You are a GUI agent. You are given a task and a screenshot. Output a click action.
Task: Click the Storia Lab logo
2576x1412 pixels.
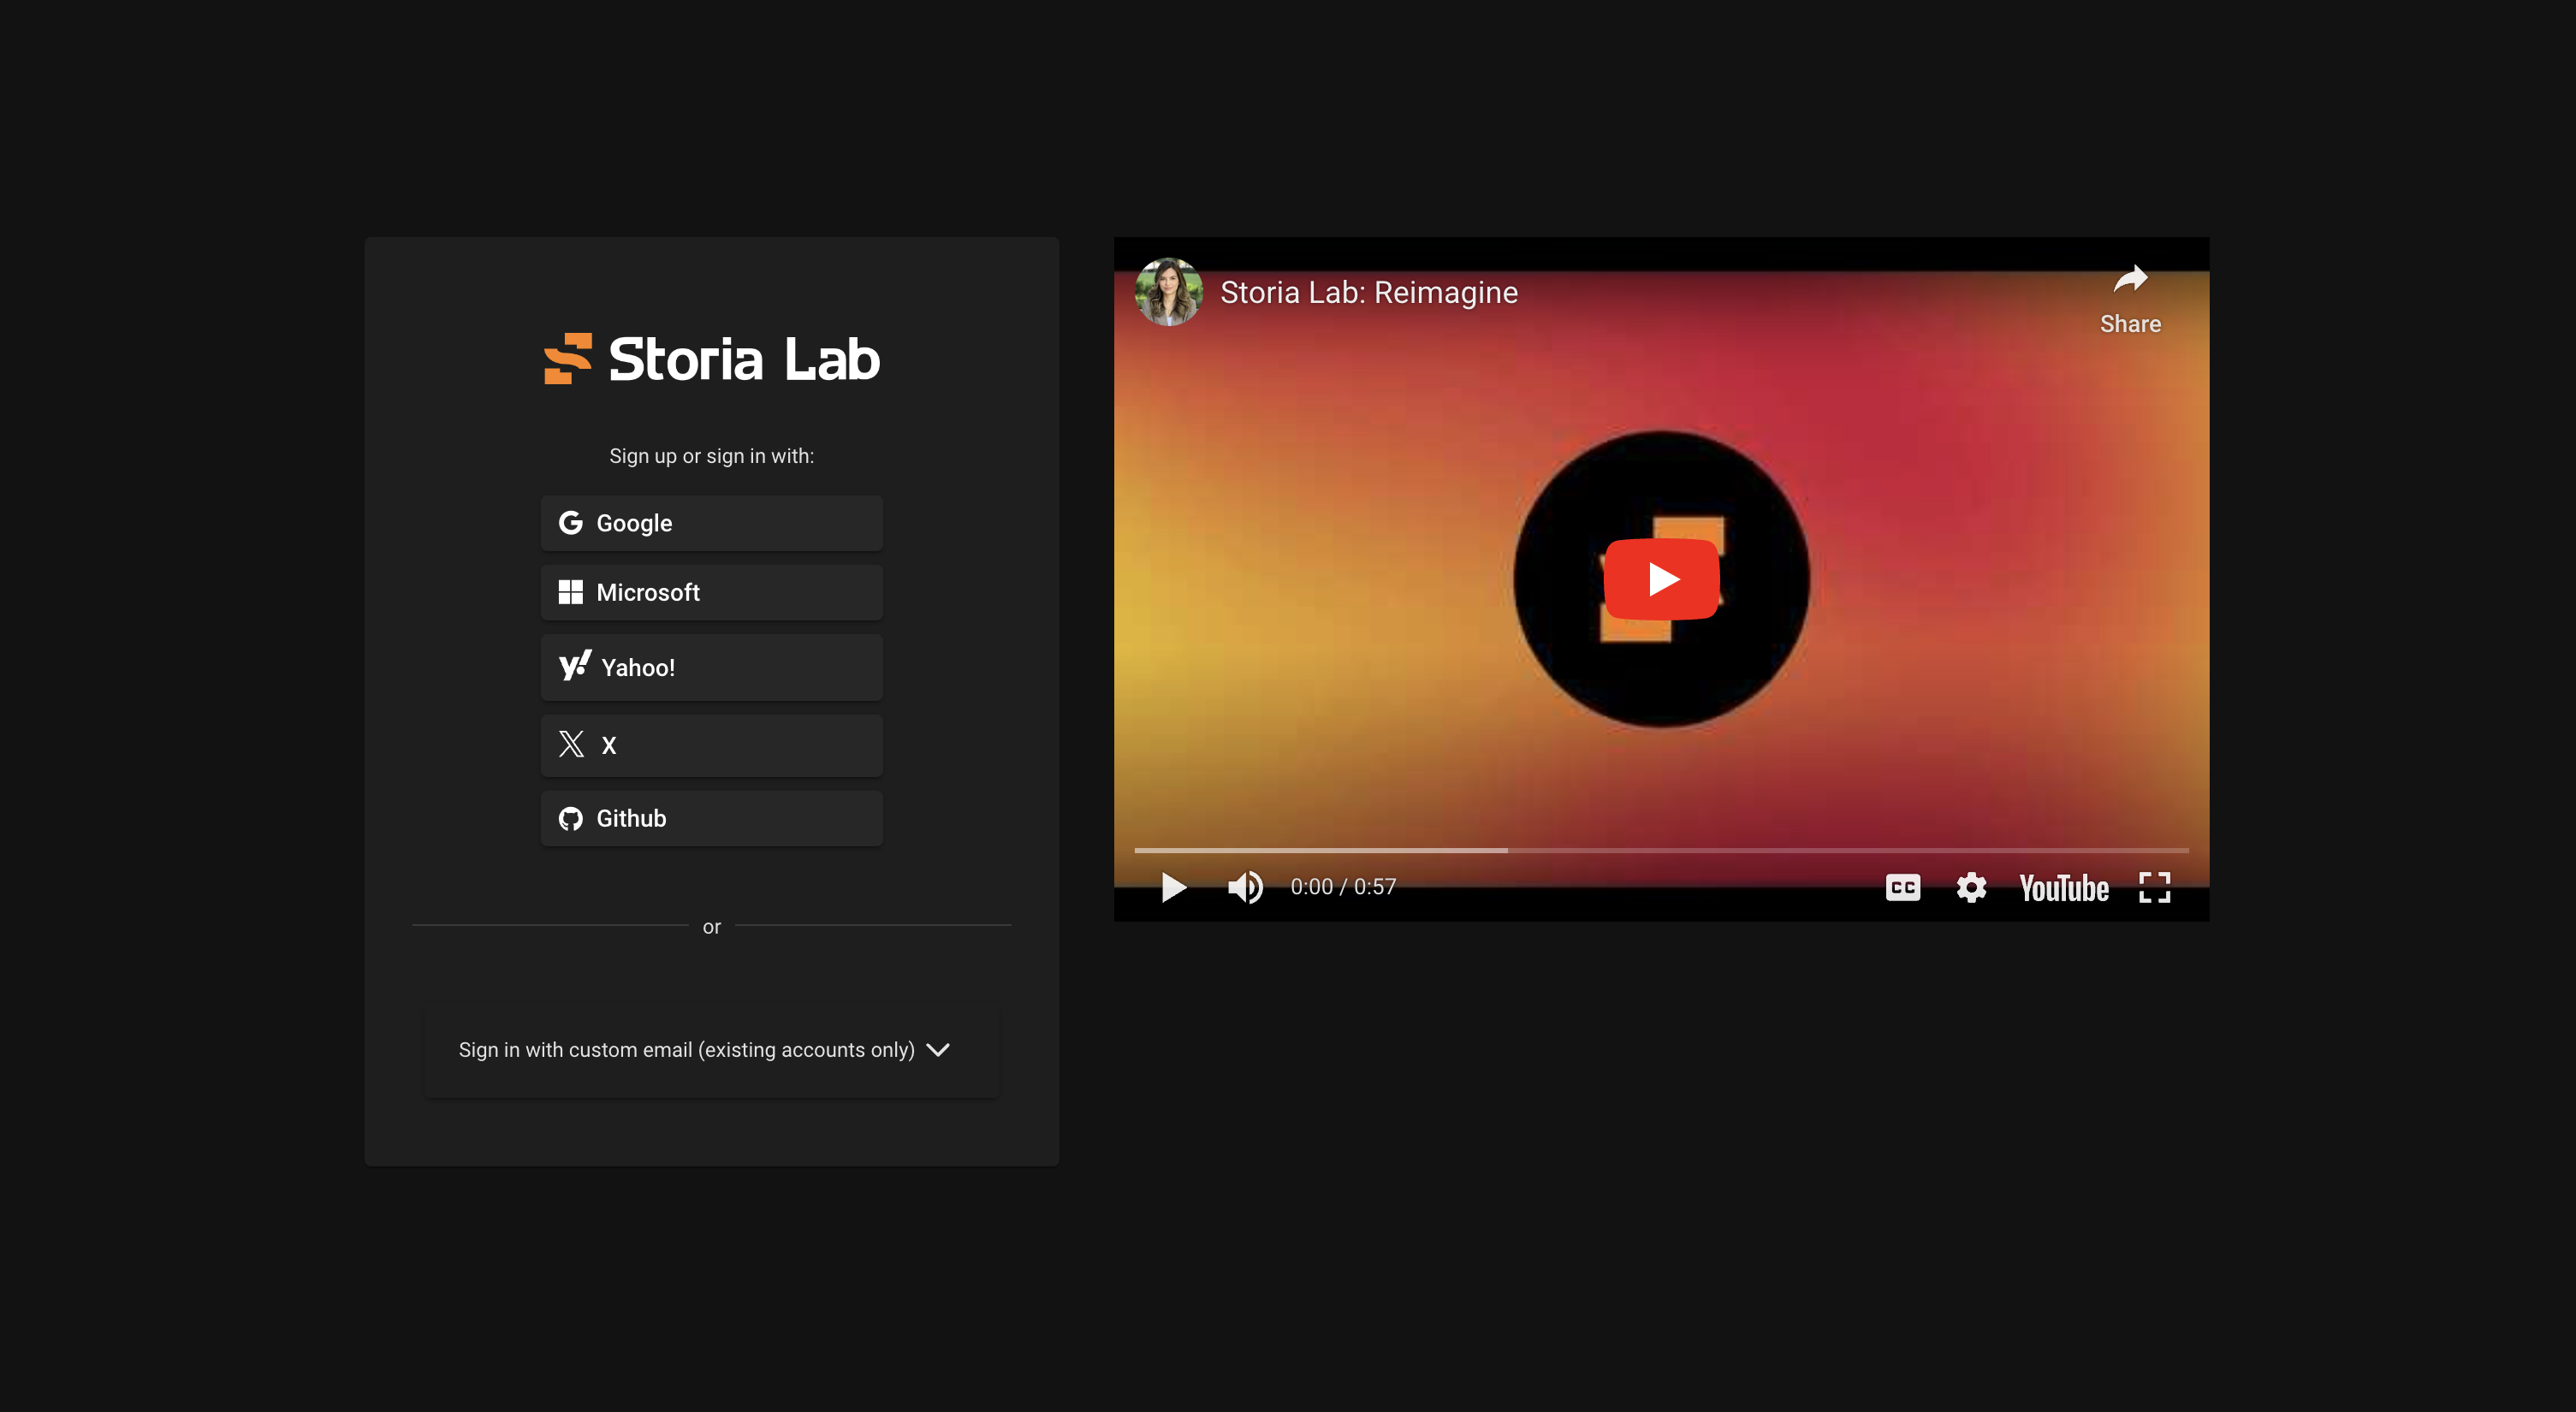click(x=711, y=359)
